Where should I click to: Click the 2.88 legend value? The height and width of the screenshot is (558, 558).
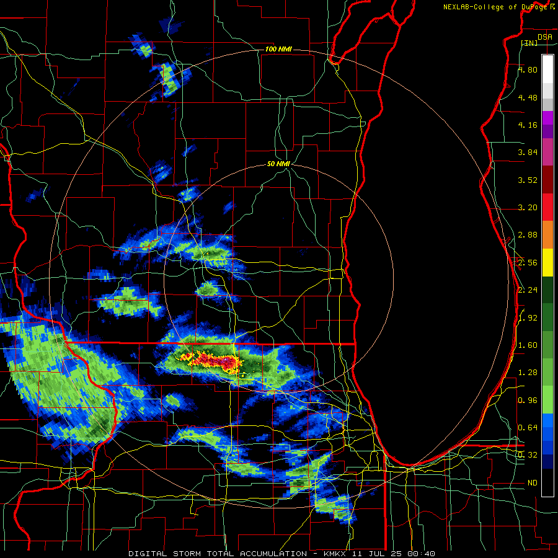[x=528, y=235]
